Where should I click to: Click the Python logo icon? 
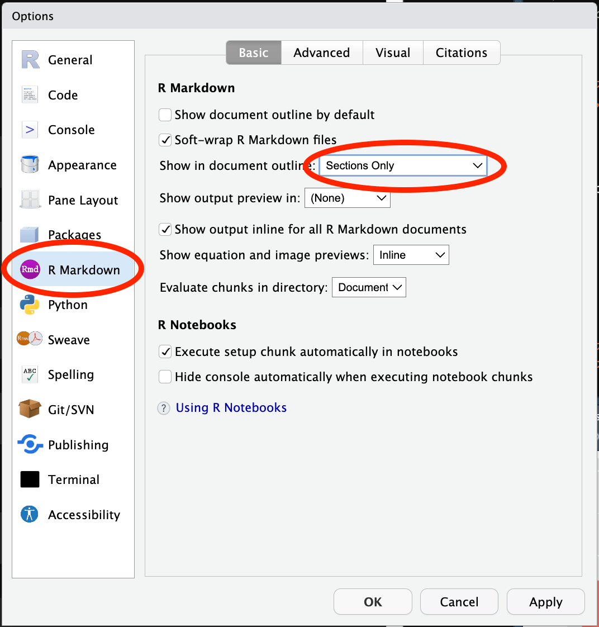click(30, 305)
